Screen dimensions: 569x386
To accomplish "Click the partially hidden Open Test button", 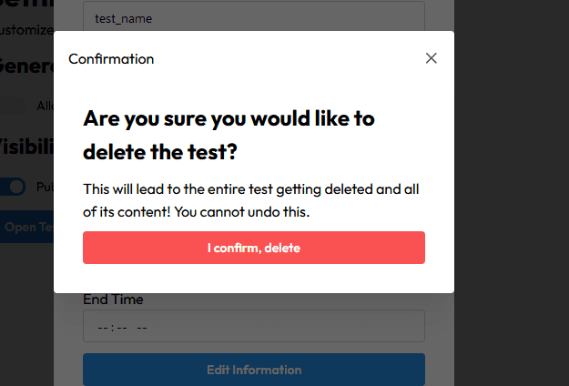I will click(27, 227).
